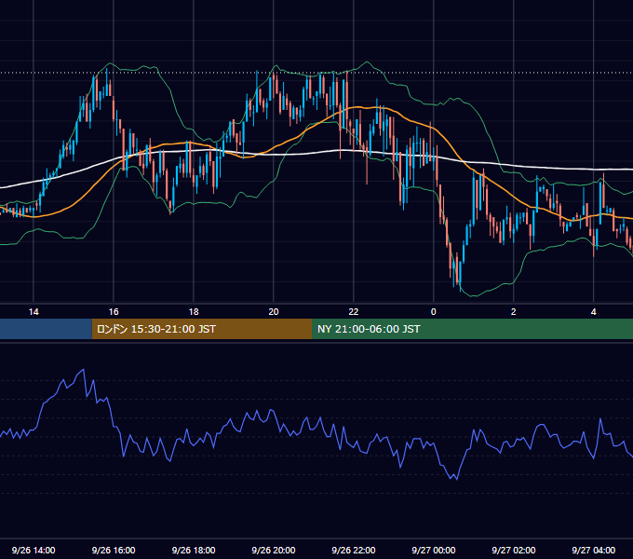Click the 9/26 22:00 label on indicator axis
This screenshot has height=559, width=633.
tap(353, 550)
